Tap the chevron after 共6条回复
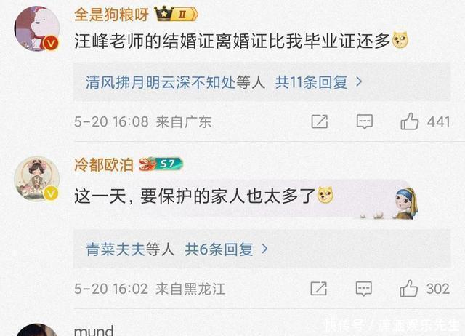465x336 pixels. point(264,249)
